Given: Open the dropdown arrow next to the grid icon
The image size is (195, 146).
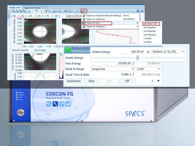Looking at the screenshot, I should click(72, 11).
